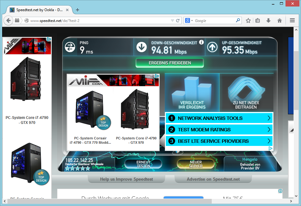Screen dimensions: 301x206
Task: Click the download speed arrow icon
Action: (141, 47)
